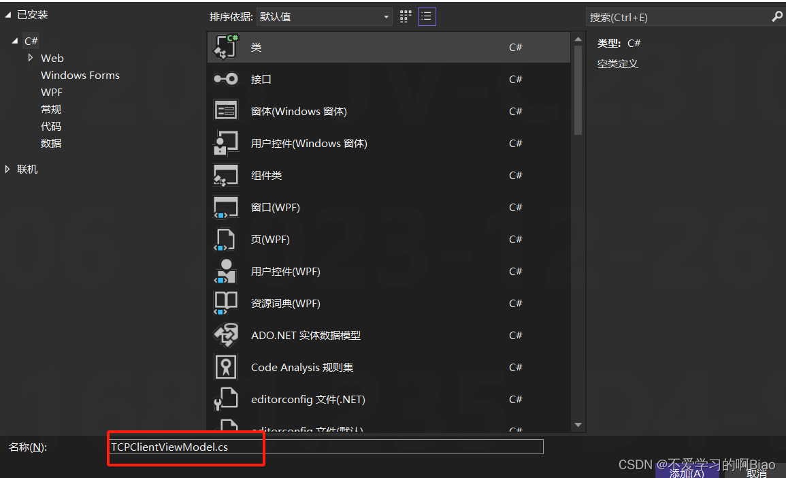The image size is (786, 478).
Task: Open the Windows Forms category
Action: pyautogui.click(x=80, y=75)
